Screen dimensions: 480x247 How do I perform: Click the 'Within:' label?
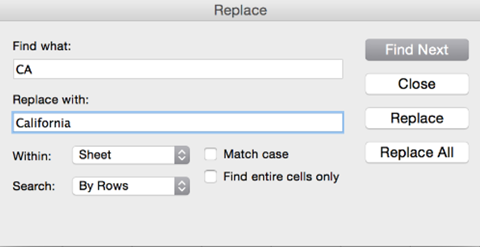click(32, 156)
